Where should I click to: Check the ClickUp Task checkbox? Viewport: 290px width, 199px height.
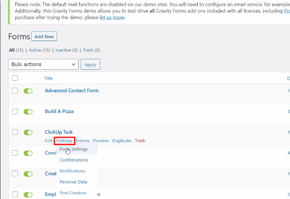(15, 132)
